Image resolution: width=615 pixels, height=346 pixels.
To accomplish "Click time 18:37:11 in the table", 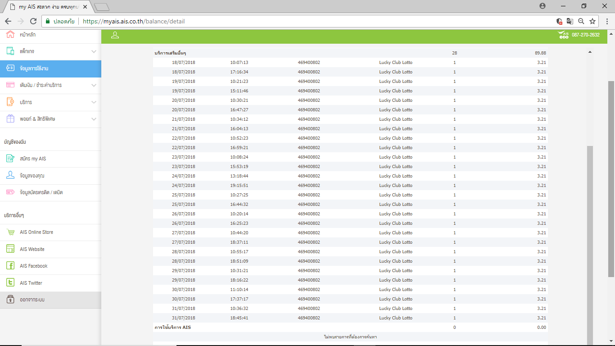I will click(x=239, y=242).
